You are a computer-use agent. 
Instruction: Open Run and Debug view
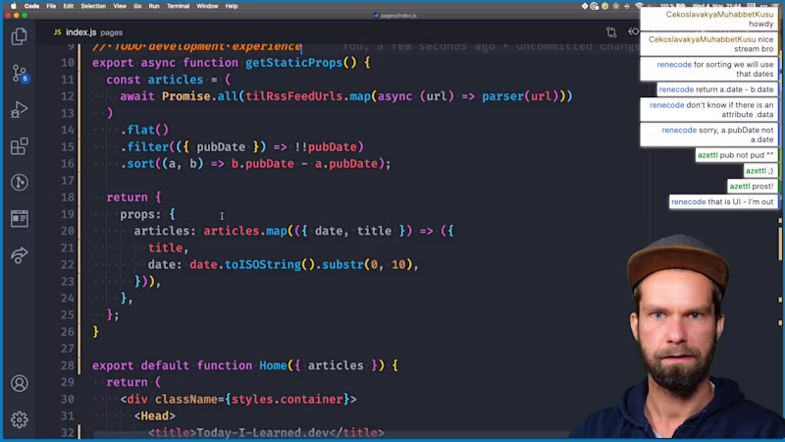point(19,110)
